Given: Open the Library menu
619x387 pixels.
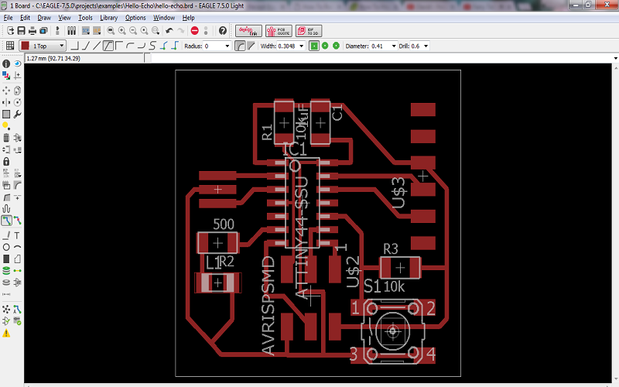Looking at the screenshot, I should click(108, 18).
